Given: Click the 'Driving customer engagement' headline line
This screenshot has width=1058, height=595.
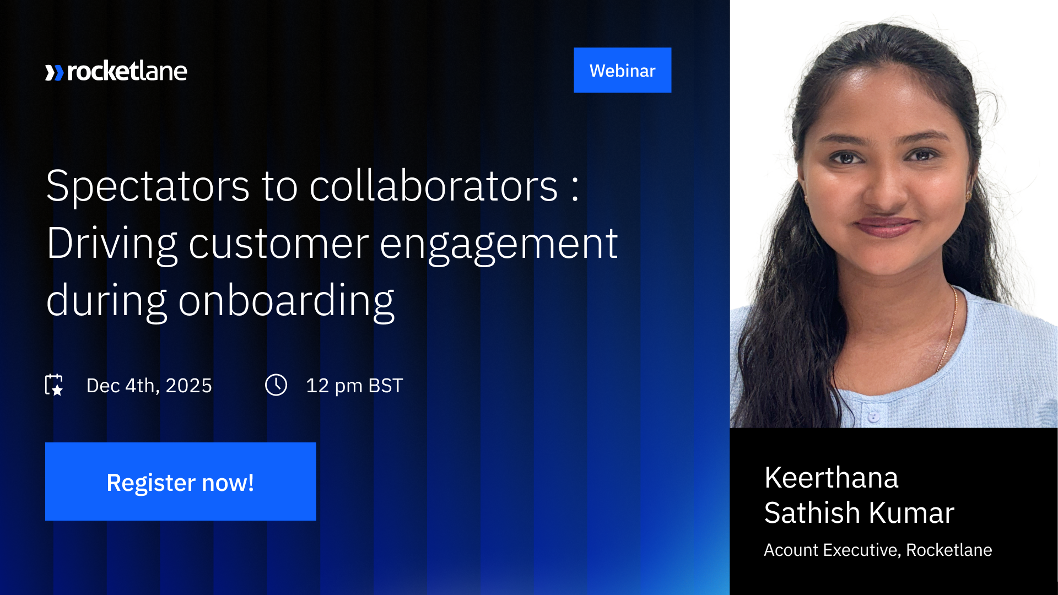Looking at the screenshot, I should coord(332,244).
